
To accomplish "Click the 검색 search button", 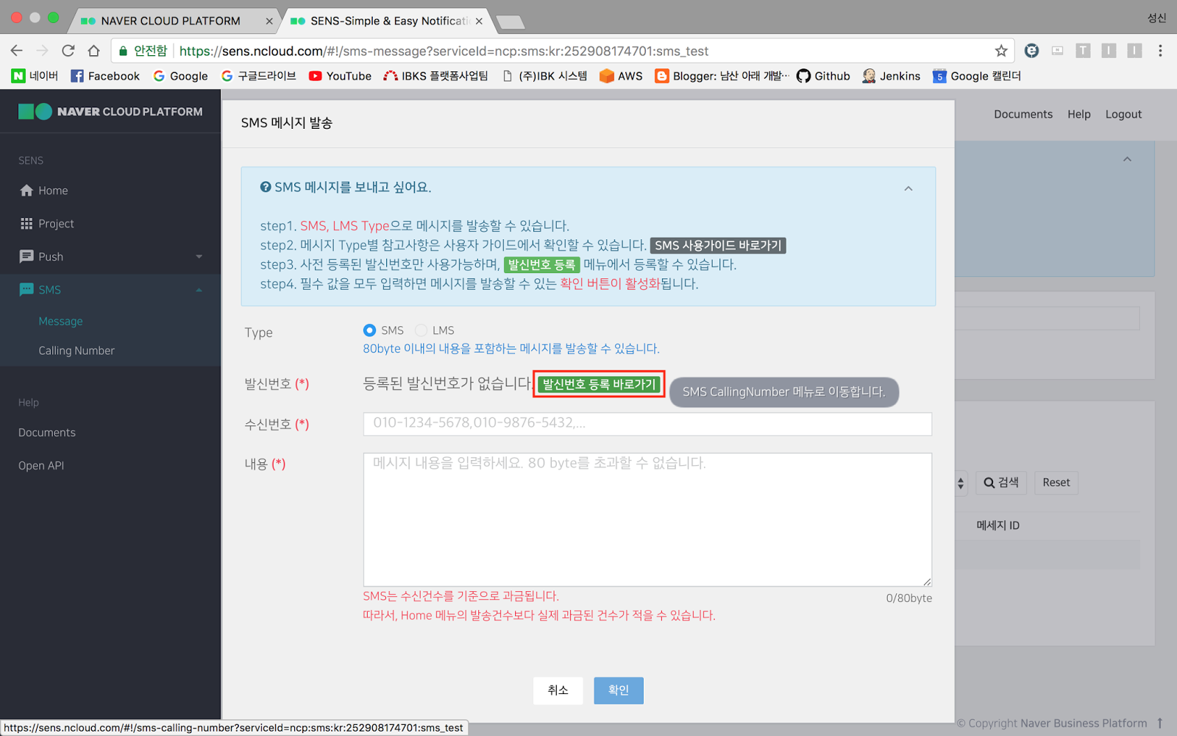I will point(1001,483).
